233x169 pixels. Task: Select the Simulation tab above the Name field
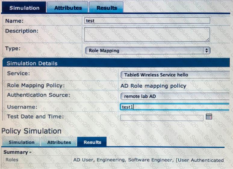24,8
